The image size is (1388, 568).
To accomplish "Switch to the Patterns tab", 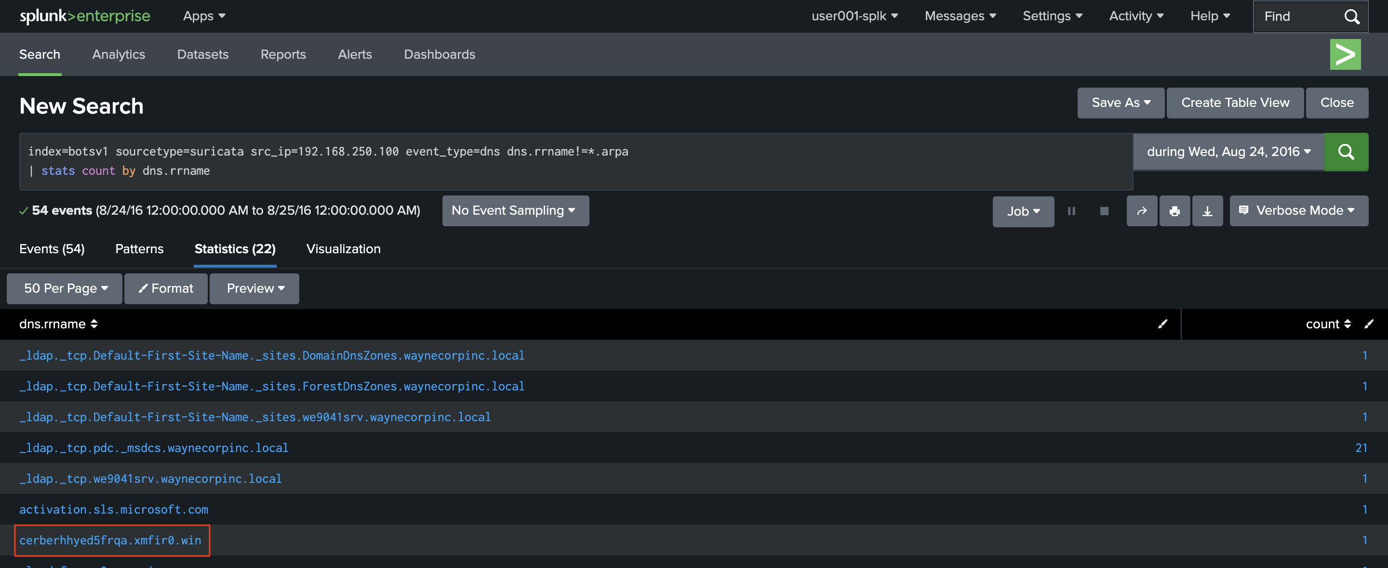I will point(139,249).
